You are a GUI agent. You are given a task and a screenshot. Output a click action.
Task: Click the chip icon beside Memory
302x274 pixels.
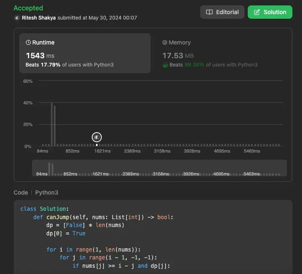165,42
